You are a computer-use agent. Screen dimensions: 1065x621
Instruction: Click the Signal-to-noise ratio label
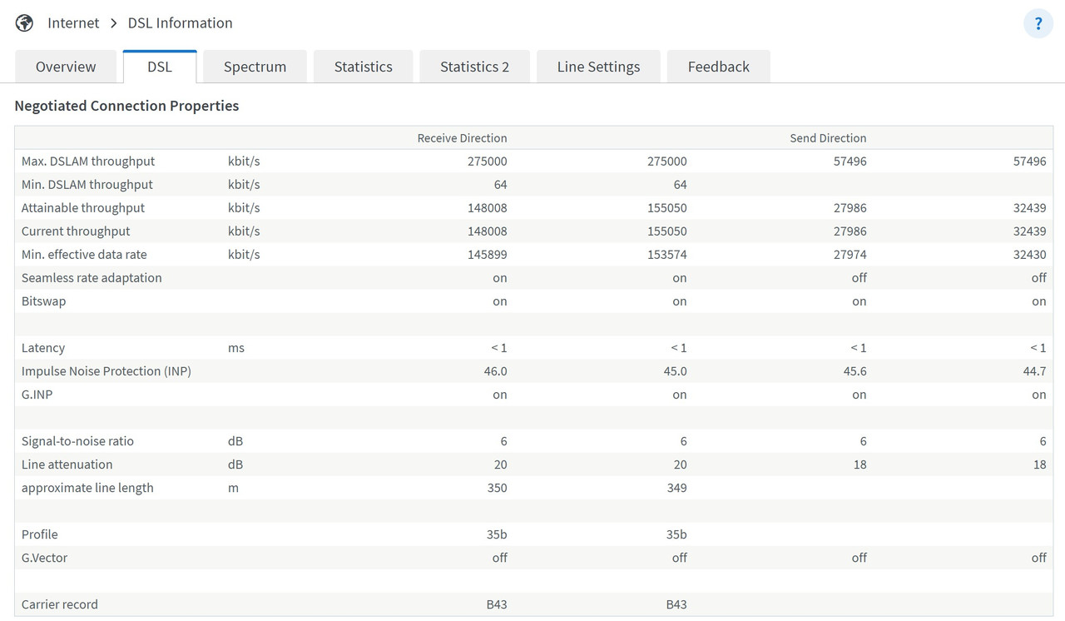tap(77, 441)
